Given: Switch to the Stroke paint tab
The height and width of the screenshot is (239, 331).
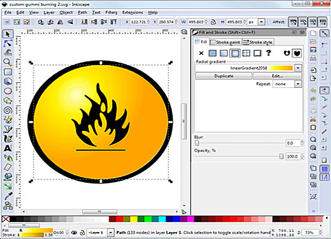Looking at the screenshot, I should [225, 42].
